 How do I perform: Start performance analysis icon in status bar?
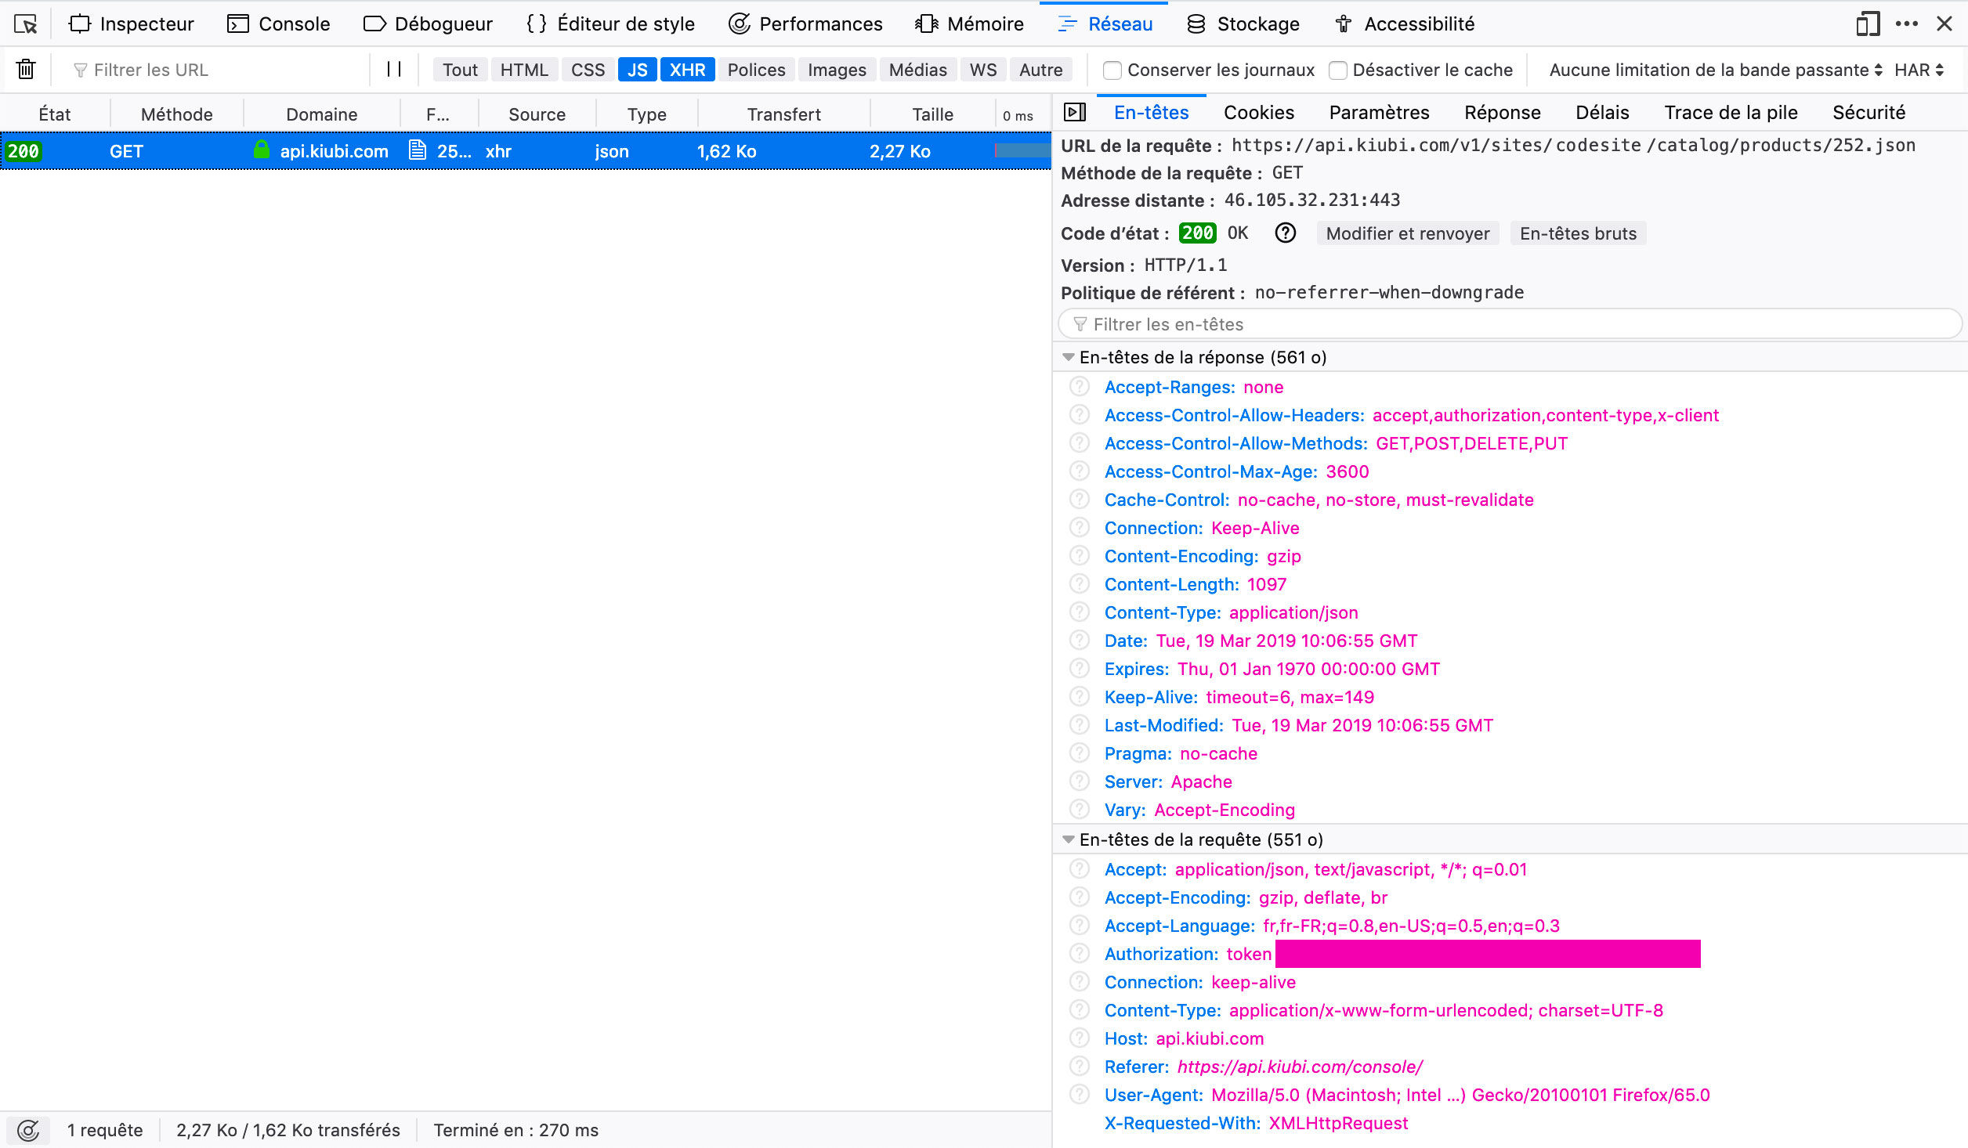pos(28,1130)
